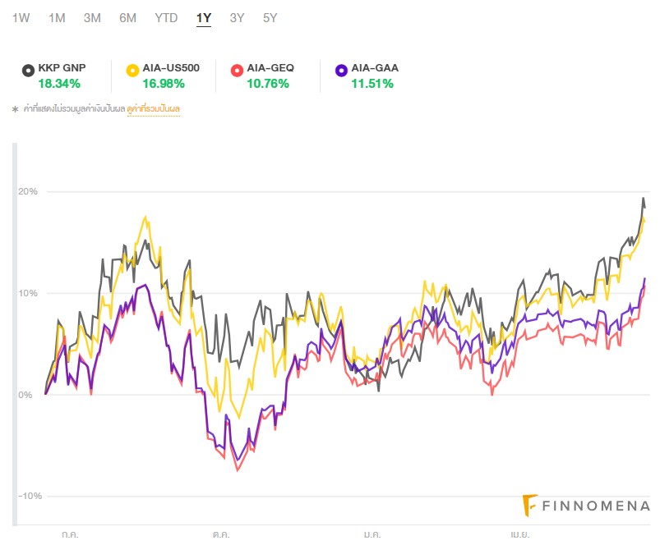Switch to the 1M time range

[57, 17]
